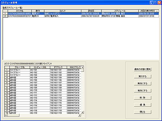Enable the schedule with 有効にする
The width and height of the screenshot is (162, 121).
pyautogui.click(x=143, y=90)
